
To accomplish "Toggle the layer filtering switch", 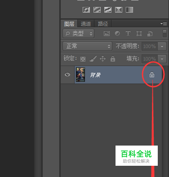I will click(165, 34).
